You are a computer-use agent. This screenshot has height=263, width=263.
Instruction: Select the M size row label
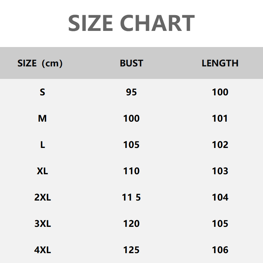click(42, 118)
